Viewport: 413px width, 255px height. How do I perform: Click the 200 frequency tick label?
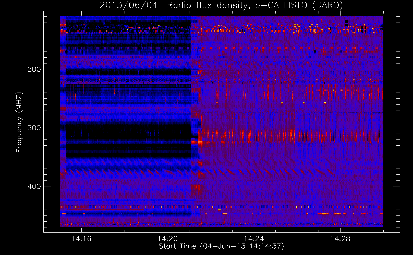click(34, 69)
